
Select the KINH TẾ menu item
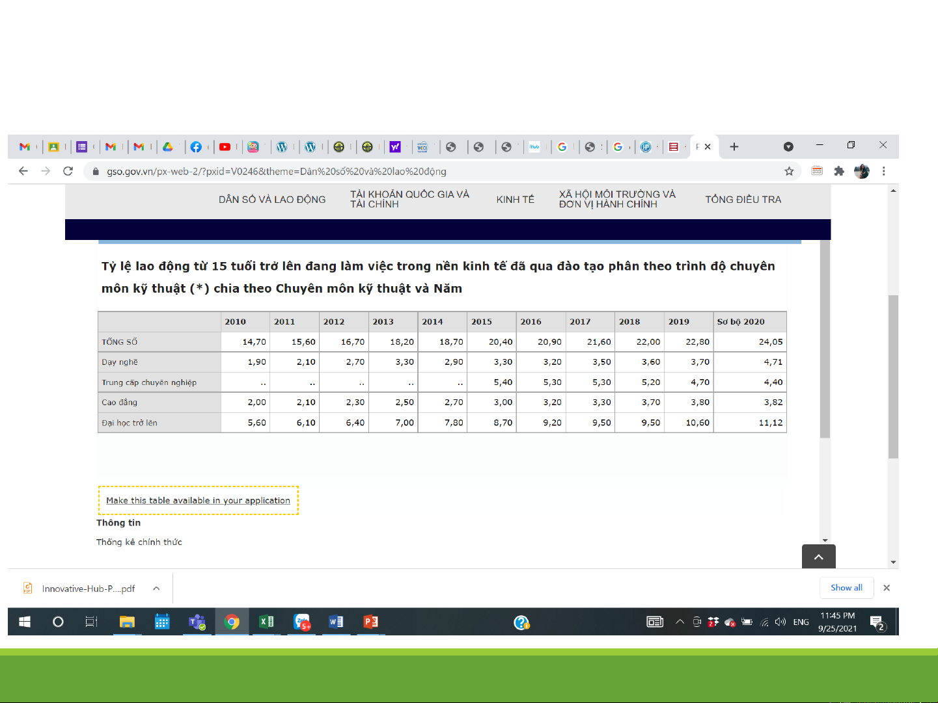tap(515, 200)
